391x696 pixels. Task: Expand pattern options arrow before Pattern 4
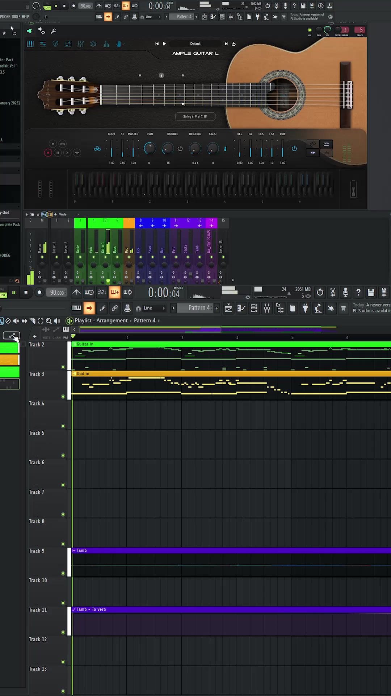point(173,308)
